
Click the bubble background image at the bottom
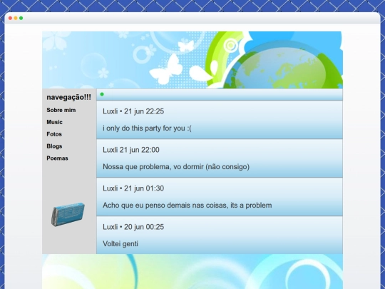(192, 272)
